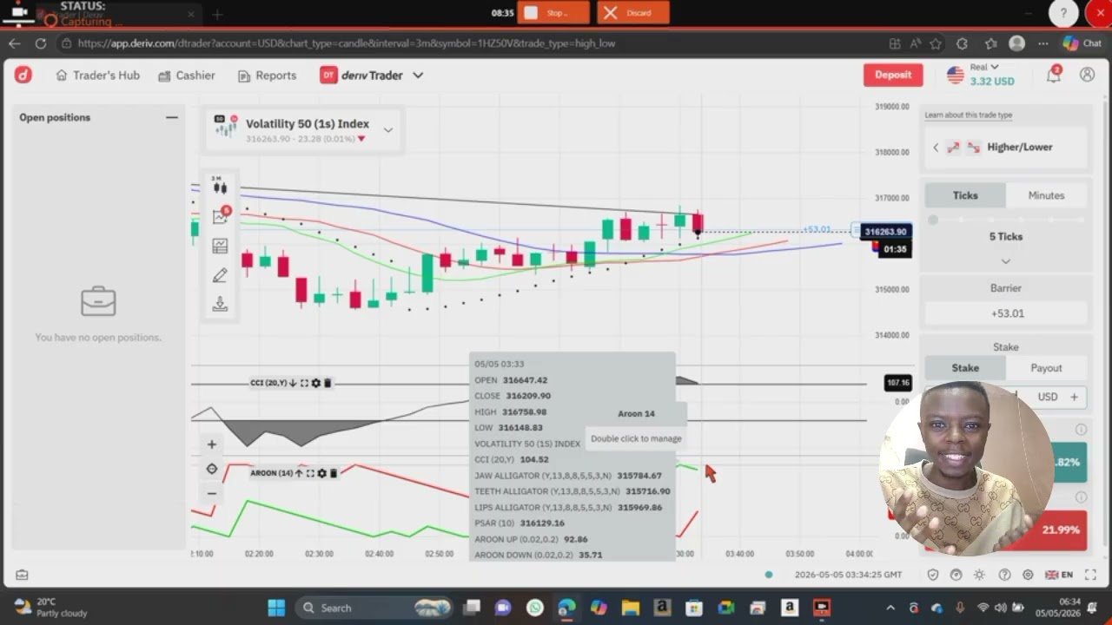Open the chart templates tool
This screenshot has width=1112, height=625.
[220, 247]
